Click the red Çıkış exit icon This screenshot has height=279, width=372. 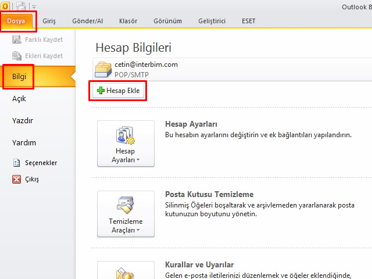pyautogui.click(x=16, y=180)
